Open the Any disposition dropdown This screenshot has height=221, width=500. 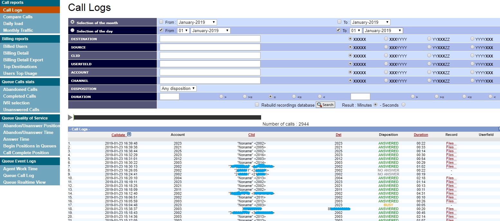pos(178,88)
